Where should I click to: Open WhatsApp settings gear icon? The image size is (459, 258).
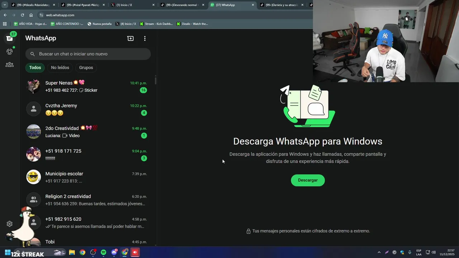point(10,224)
